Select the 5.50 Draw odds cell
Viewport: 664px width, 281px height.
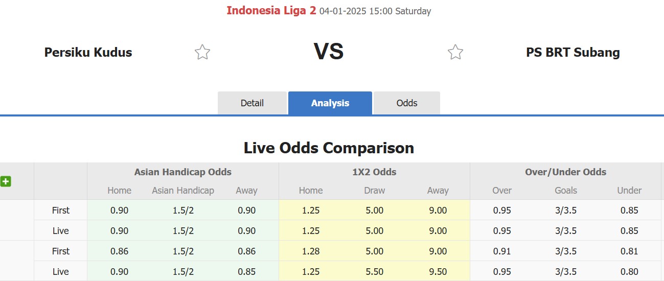point(374,272)
